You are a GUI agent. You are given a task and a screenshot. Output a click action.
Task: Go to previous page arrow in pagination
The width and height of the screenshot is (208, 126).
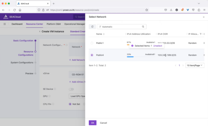(x=175, y=65)
